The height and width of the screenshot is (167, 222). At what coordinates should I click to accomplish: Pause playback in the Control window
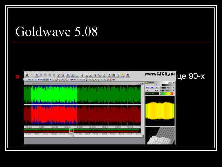point(157,87)
